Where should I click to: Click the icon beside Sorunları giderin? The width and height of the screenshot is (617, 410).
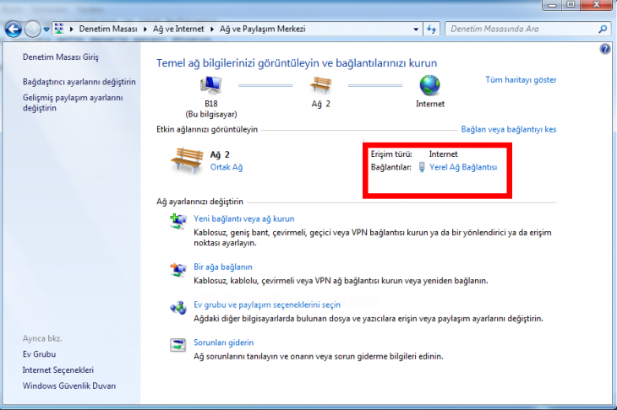178,344
